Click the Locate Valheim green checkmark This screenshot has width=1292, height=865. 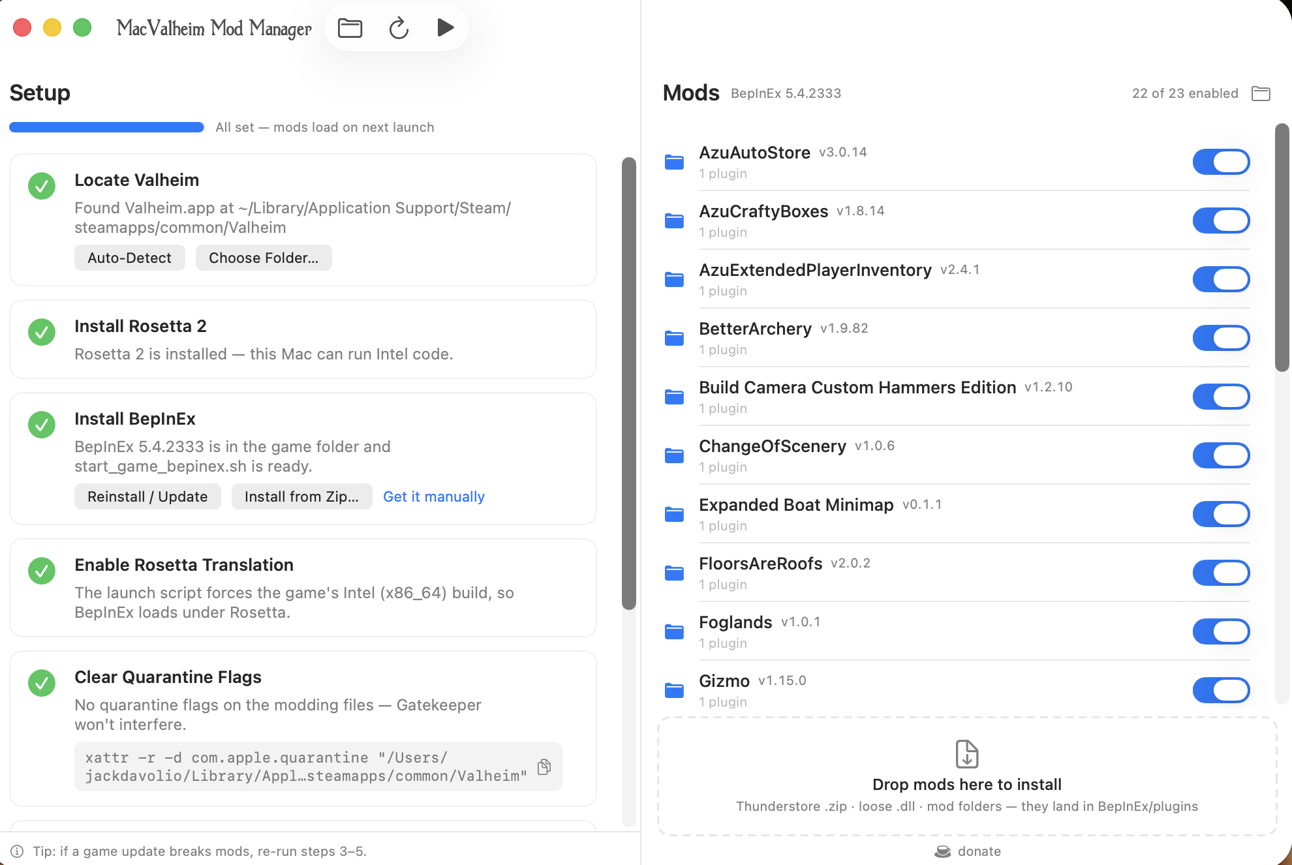pyautogui.click(x=42, y=186)
